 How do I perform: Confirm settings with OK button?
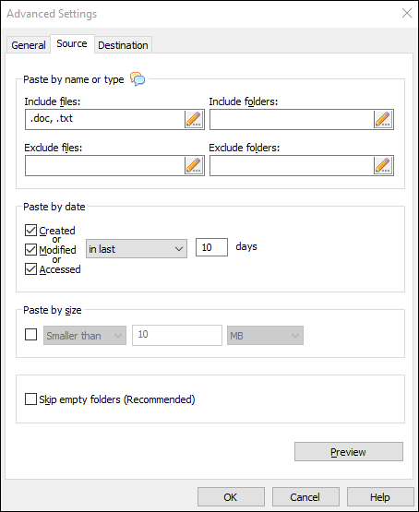click(231, 497)
